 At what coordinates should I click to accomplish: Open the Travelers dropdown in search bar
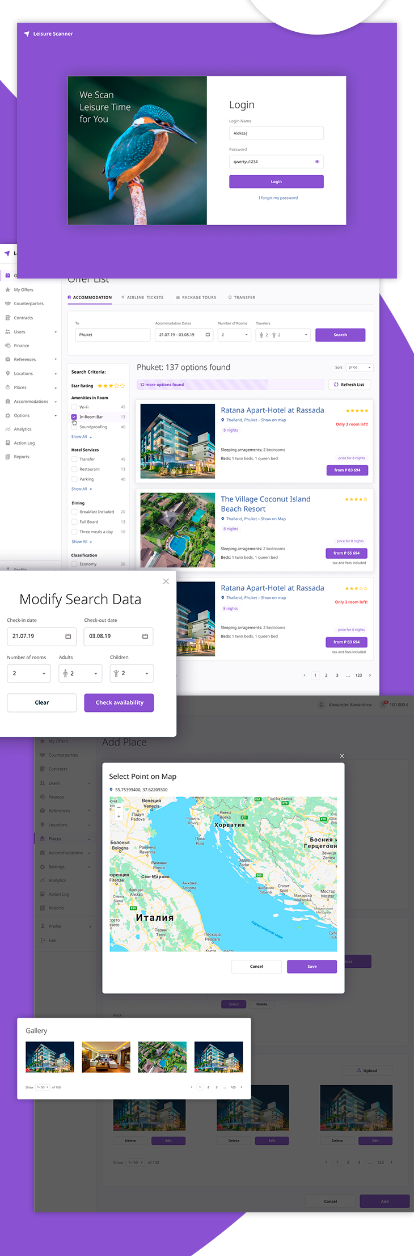[284, 335]
